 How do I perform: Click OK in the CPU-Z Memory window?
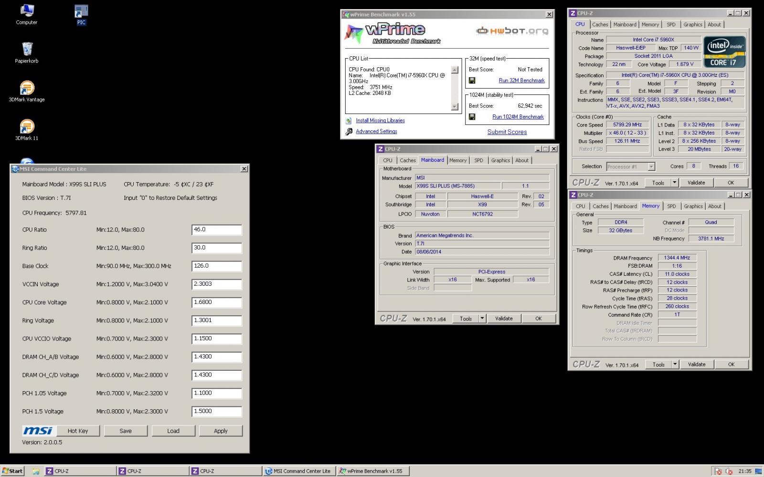tap(731, 364)
